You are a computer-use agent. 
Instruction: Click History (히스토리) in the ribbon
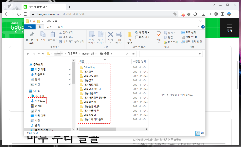click(x=171, y=42)
